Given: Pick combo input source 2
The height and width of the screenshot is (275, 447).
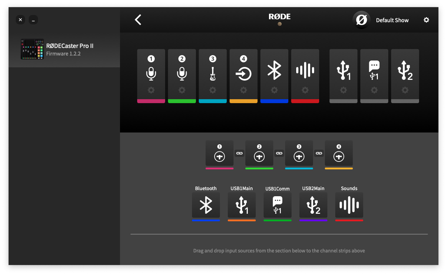Looking at the screenshot, I should pyautogui.click(x=259, y=153).
